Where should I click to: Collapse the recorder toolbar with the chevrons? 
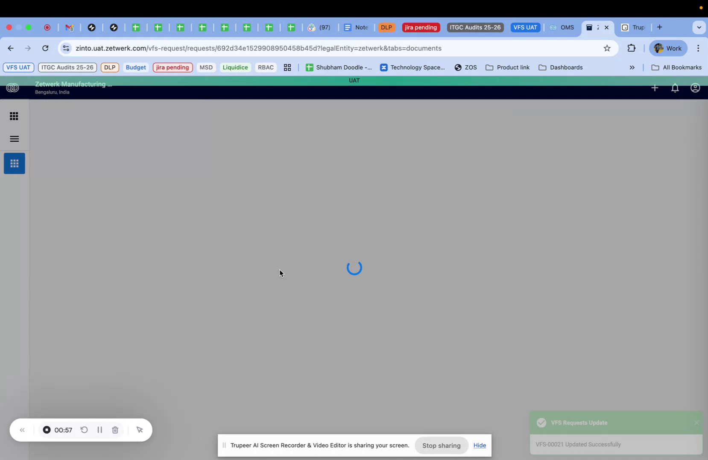[x=22, y=430]
